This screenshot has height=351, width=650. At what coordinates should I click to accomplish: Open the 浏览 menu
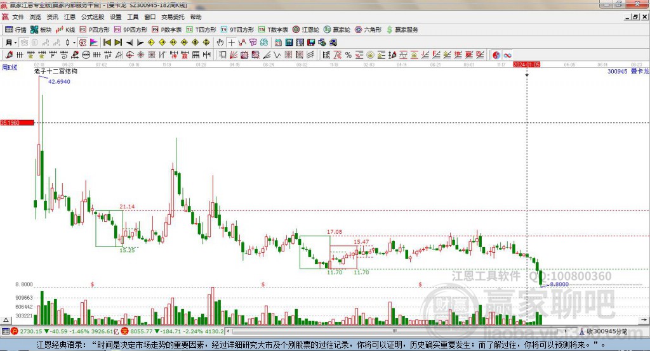[36, 17]
